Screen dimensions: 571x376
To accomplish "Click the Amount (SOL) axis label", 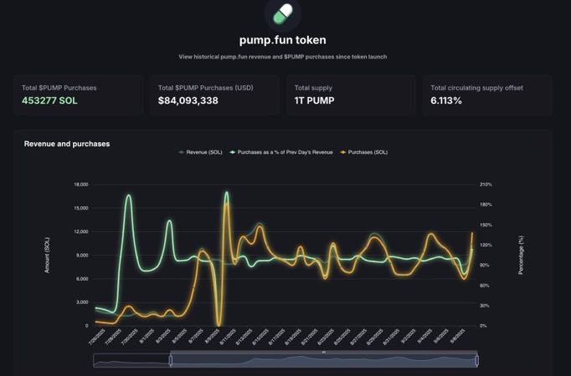I will click(48, 255).
